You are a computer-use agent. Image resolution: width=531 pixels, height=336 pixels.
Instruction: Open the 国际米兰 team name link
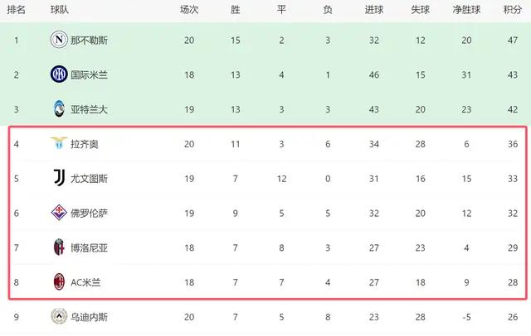pyautogui.click(x=90, y=74)
